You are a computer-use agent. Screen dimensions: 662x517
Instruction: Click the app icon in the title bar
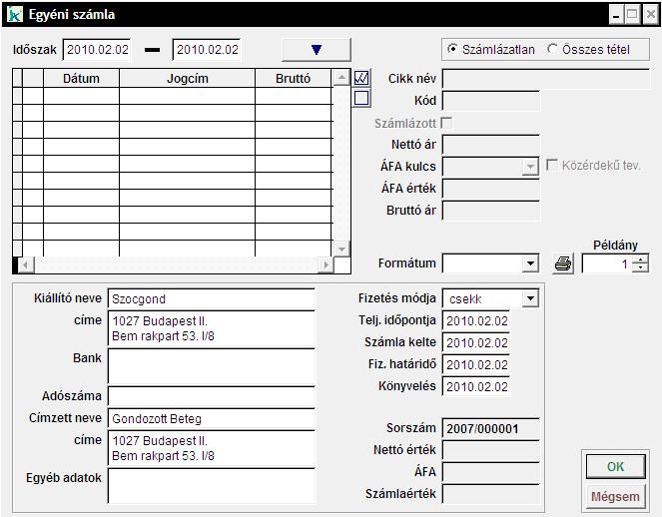pyautogui.click(x=14, y=15)
